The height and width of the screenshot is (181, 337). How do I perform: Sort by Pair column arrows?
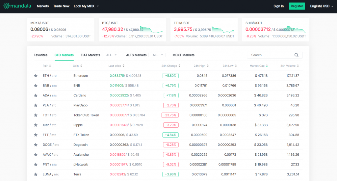point(50,66)
